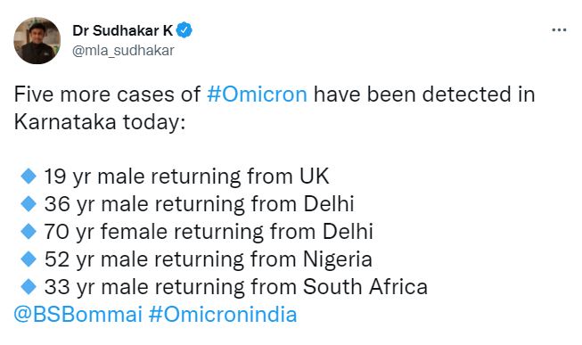Open the Dr Sudhakar K display name
582x345 pixels.
(123, 30)
